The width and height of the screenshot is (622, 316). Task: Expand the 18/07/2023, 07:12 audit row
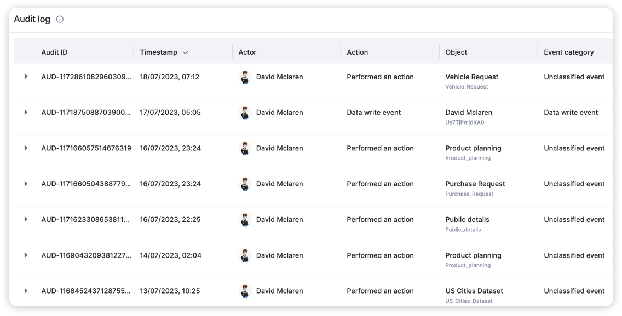click(26, 77)
